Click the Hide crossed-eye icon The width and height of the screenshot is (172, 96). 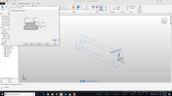tap(97, 7)
